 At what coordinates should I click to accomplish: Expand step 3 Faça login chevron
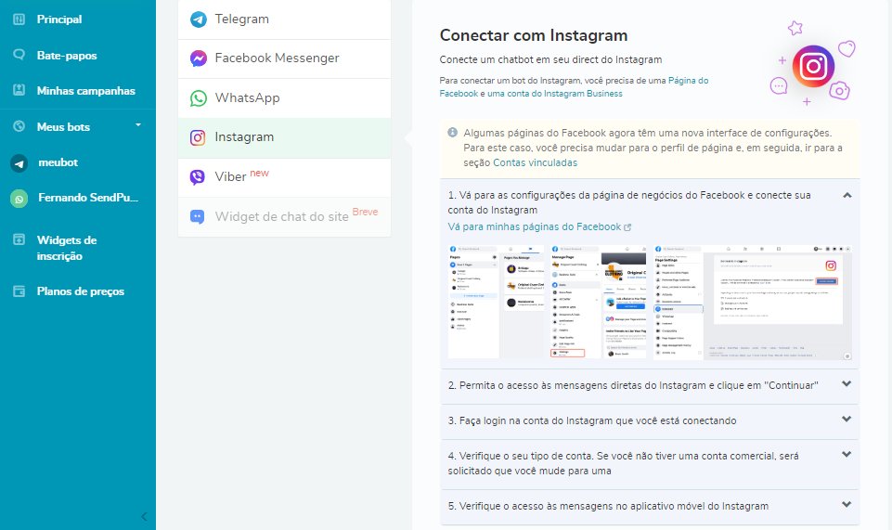tap(847, 420)
